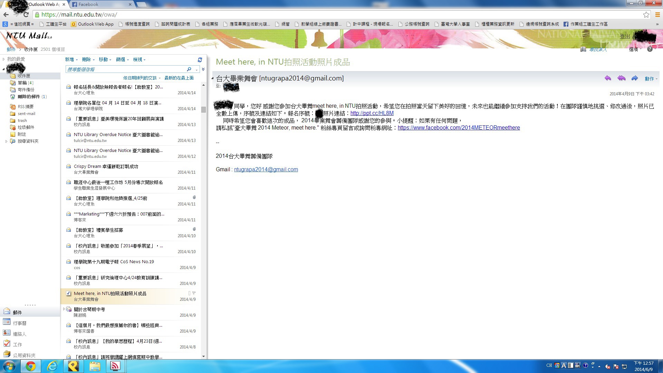Open the Facebook 2014METEORmeethere link
This screenshot has height=373, width=663.
click(x=459, y=128)
